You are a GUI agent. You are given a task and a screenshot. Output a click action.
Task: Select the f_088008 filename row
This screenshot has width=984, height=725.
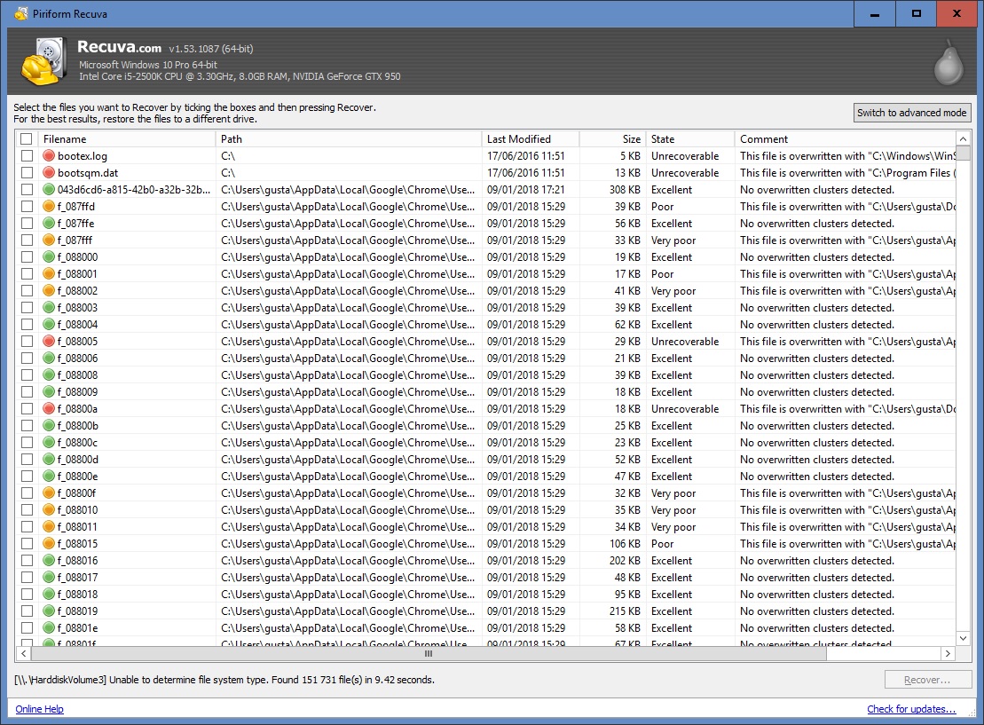[77, 374]
